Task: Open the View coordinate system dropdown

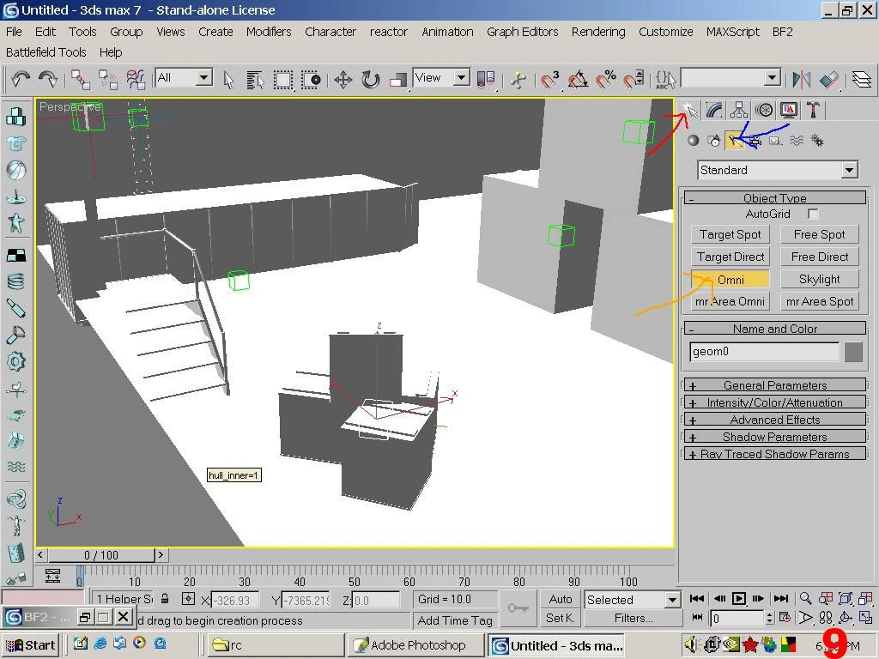Action: pos(441,78)
